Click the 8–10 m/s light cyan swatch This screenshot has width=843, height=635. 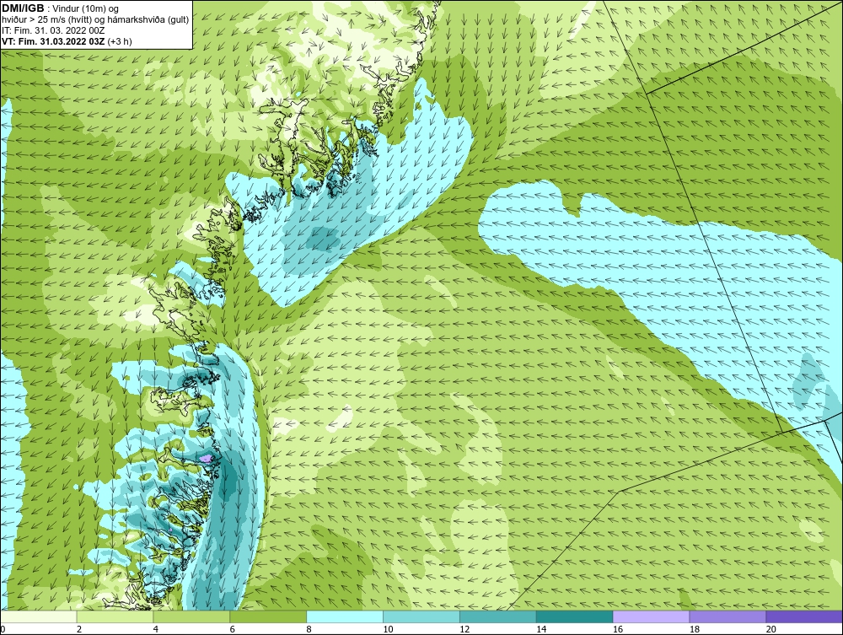345,616
